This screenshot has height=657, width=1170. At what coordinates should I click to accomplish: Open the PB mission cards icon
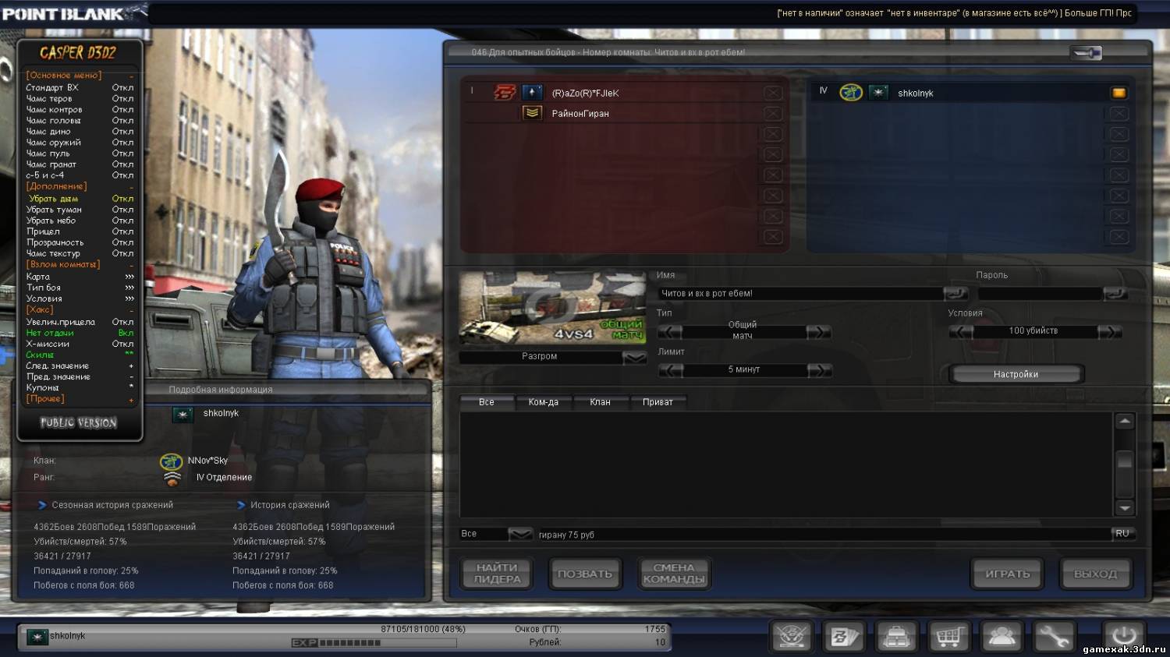coord(844,637)
